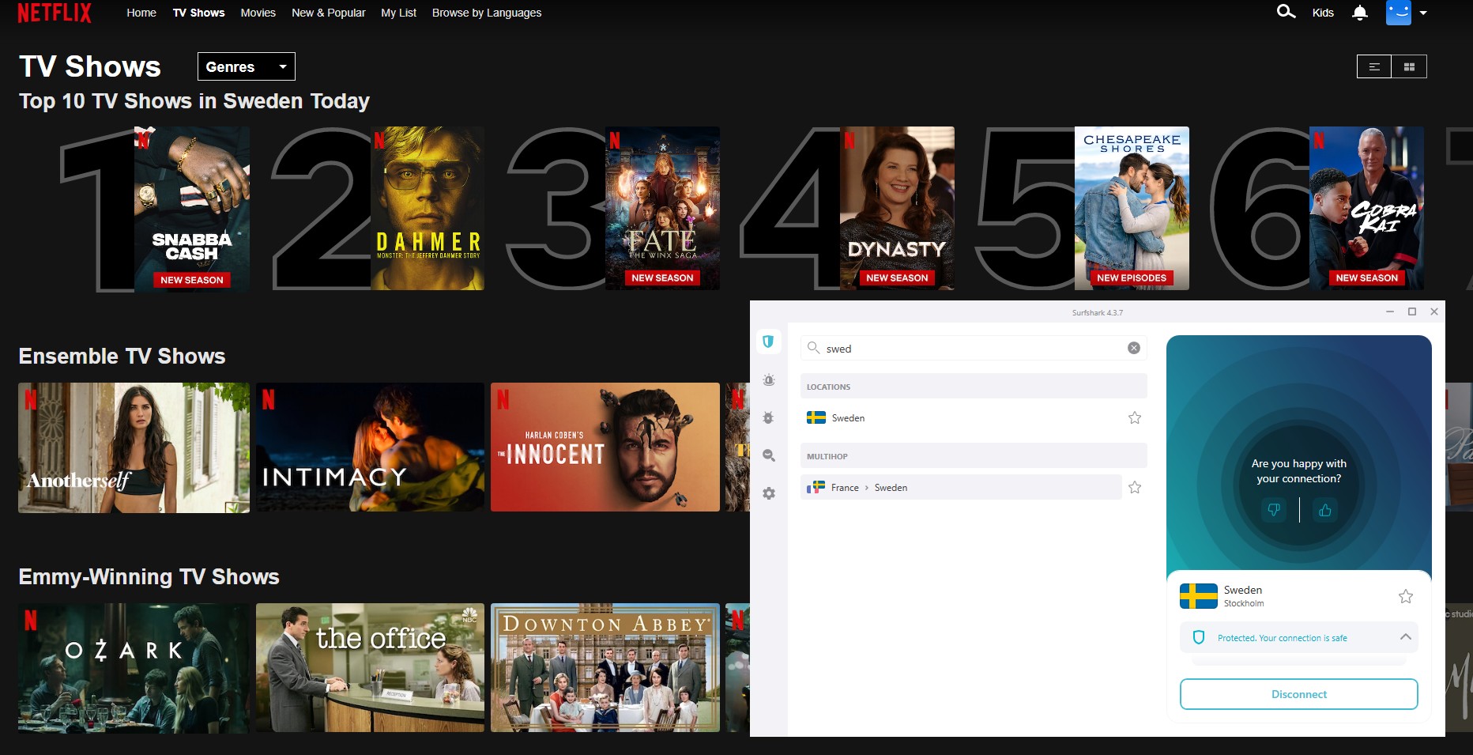
Task: Click the Netflix logo
Action: point(55,13)
